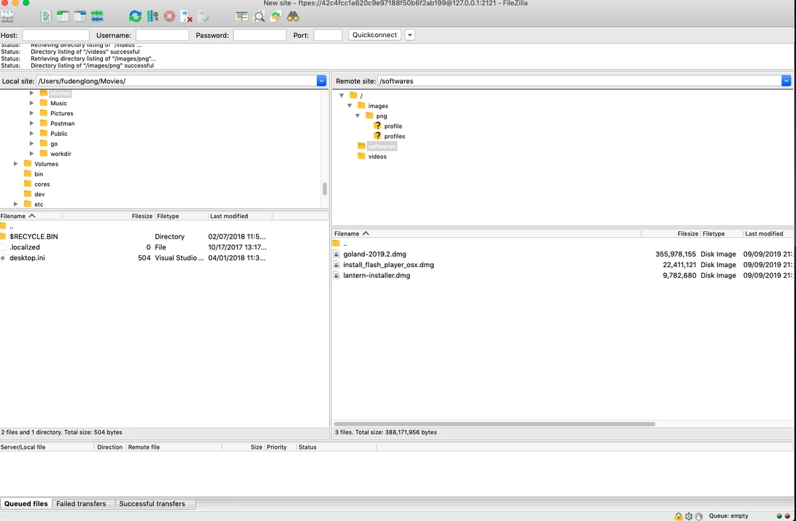This screenshot has width=796, height=521.
Task: Expand the etc folder in local tree
Action: tap(15, 204)
